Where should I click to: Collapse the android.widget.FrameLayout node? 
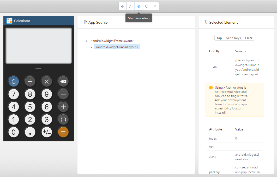(x=87, y=41)
